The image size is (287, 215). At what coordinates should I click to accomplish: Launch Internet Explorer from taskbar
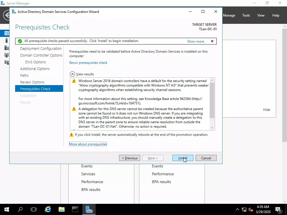(48, 209)
